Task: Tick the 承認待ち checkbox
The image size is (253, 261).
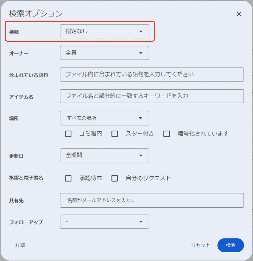Action: (68, 178)
